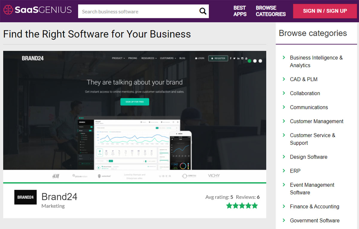The height and width of the screenshot is (229, 359).
Task: Click the Find the Right Software heading
Action: click(x=97, y=34)
